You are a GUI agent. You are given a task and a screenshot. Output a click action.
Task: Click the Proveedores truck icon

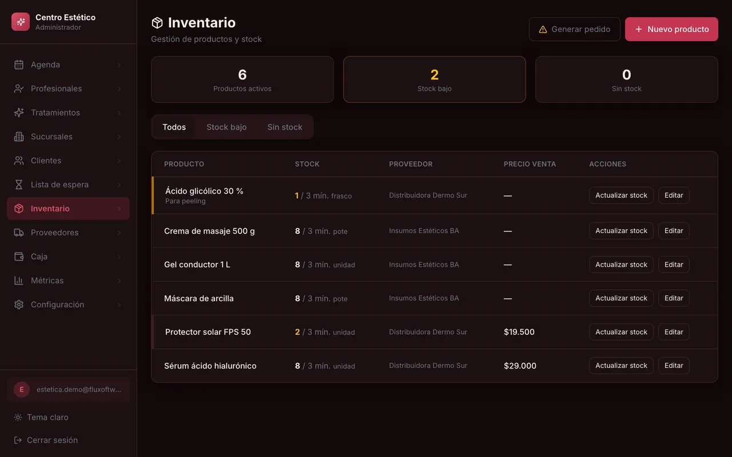tap(19, 232)
